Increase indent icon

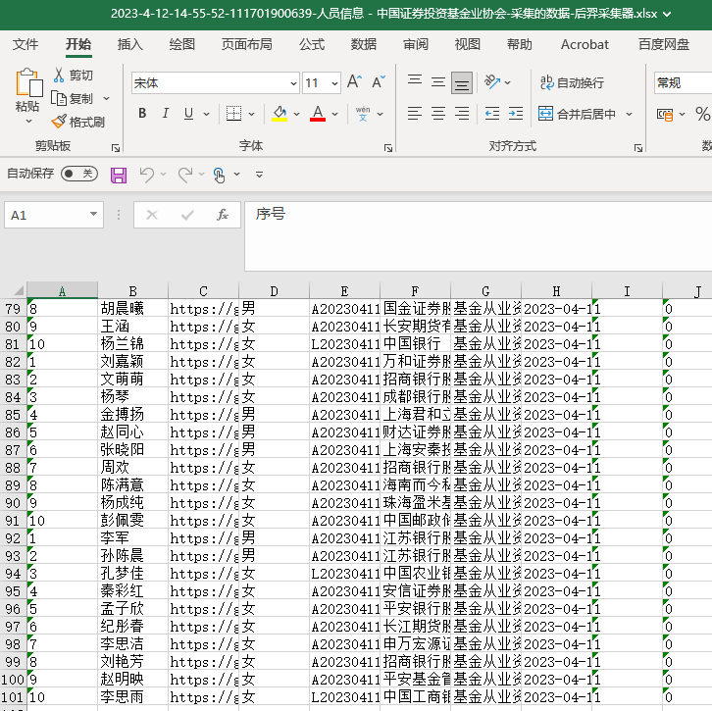516,114
